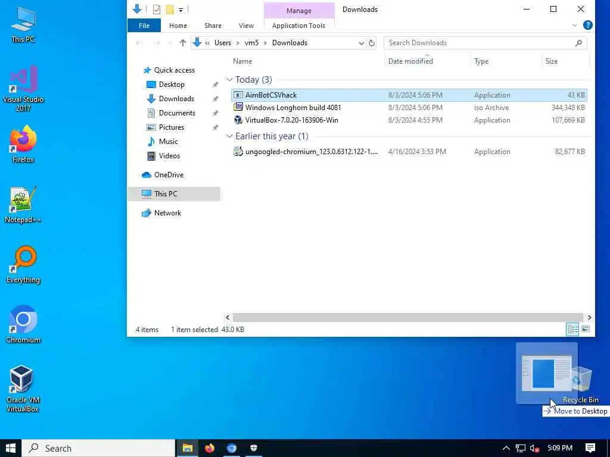Open Chromium desktop shortcut
Screen dimensions: 610x457
(x=23, y=325)
